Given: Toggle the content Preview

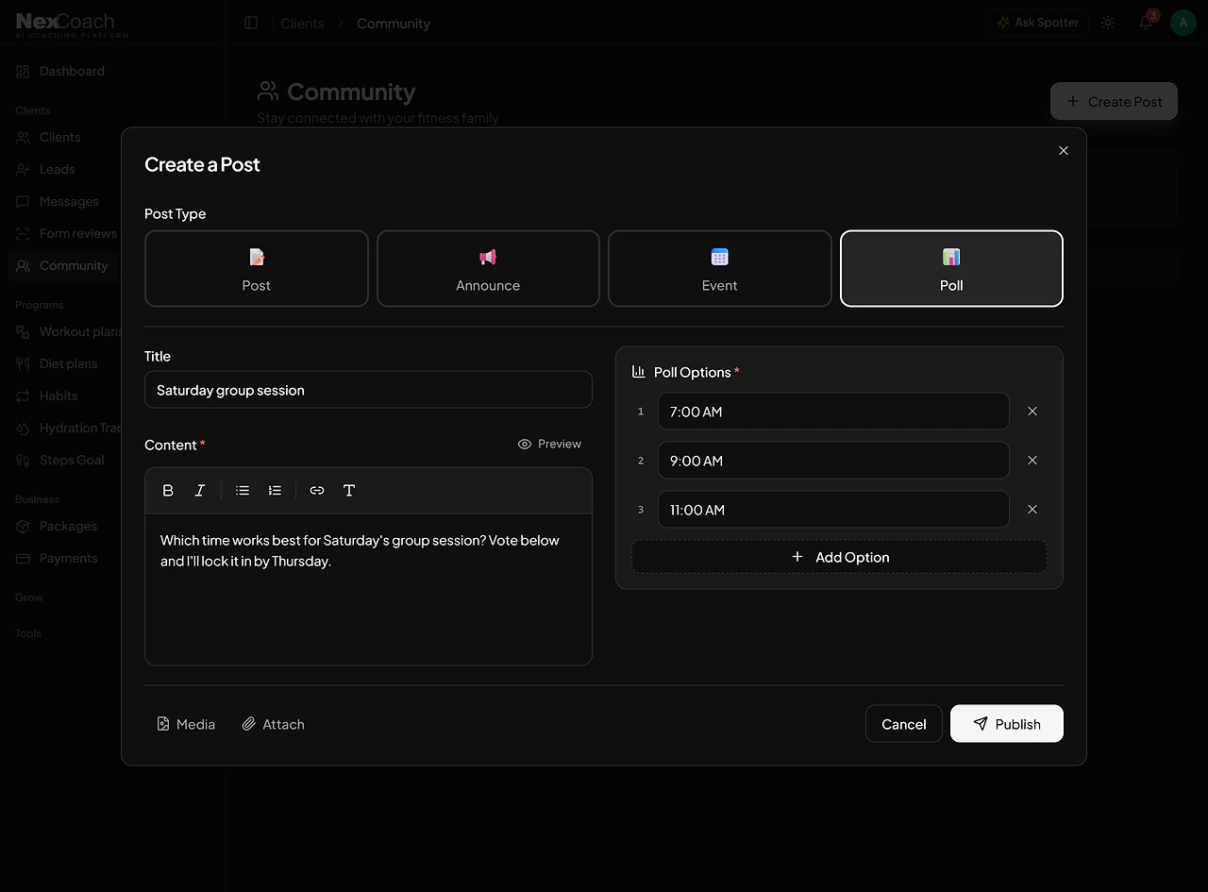Looking at the screenshot, I should tap(549, 444).
